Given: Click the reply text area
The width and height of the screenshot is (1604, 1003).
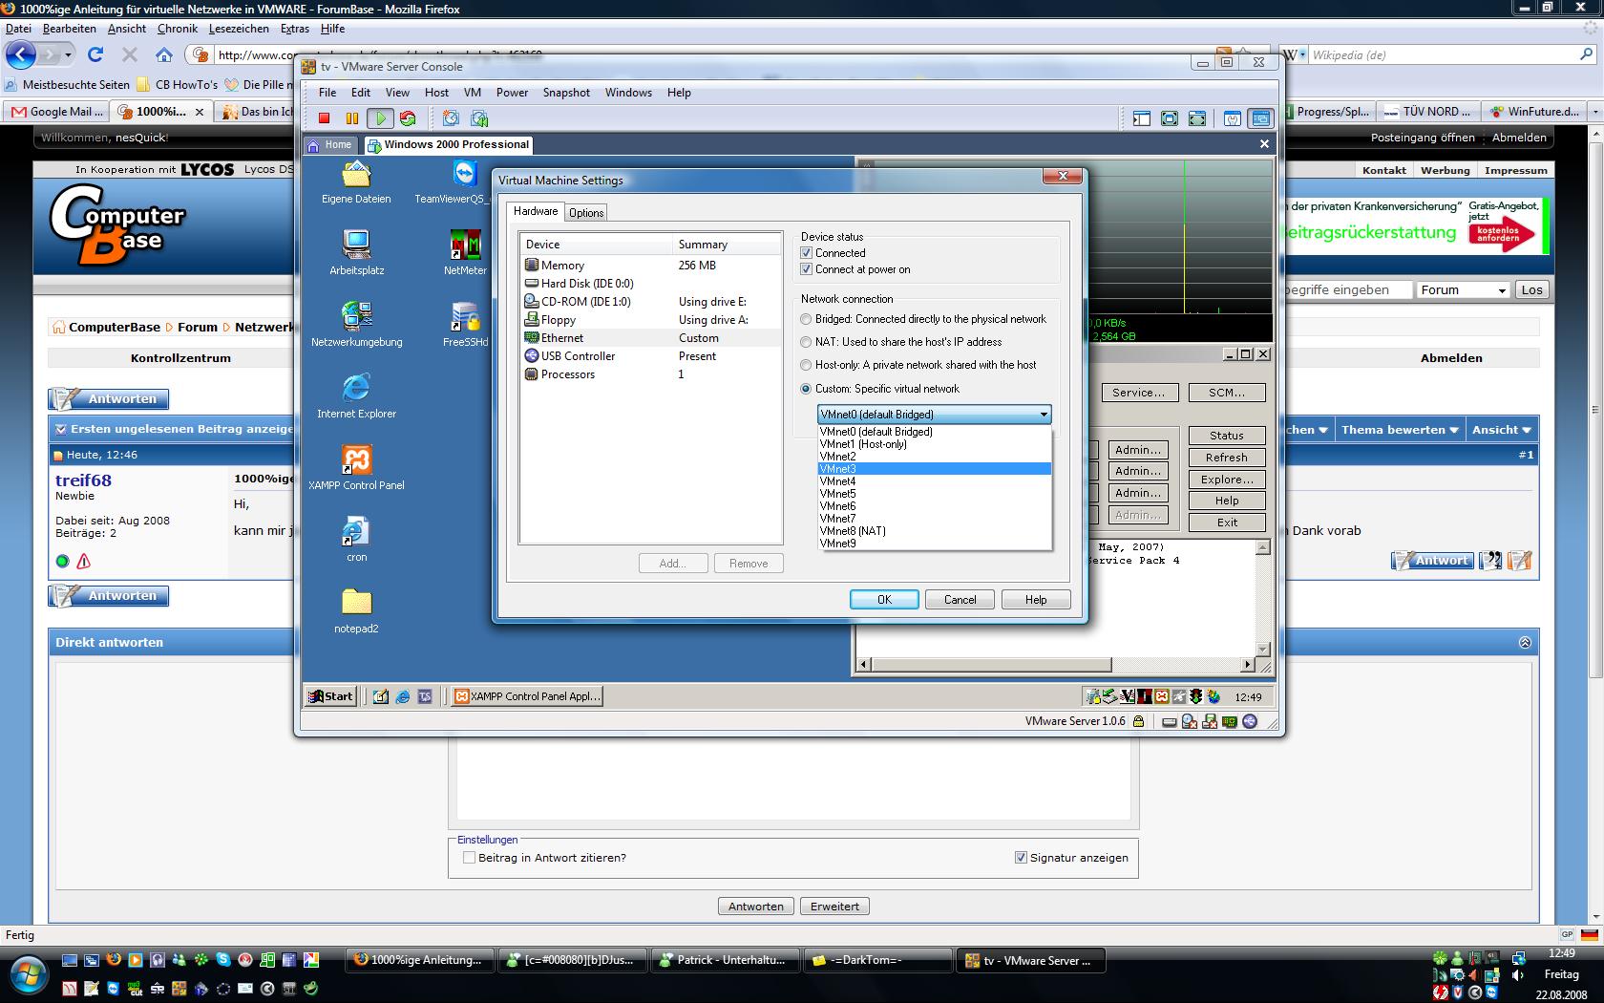Looking at the screenshot, I should (x=792, y=779).
